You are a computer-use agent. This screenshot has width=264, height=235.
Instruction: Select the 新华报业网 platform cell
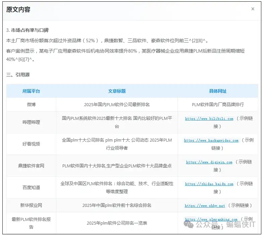click(31, 205)
